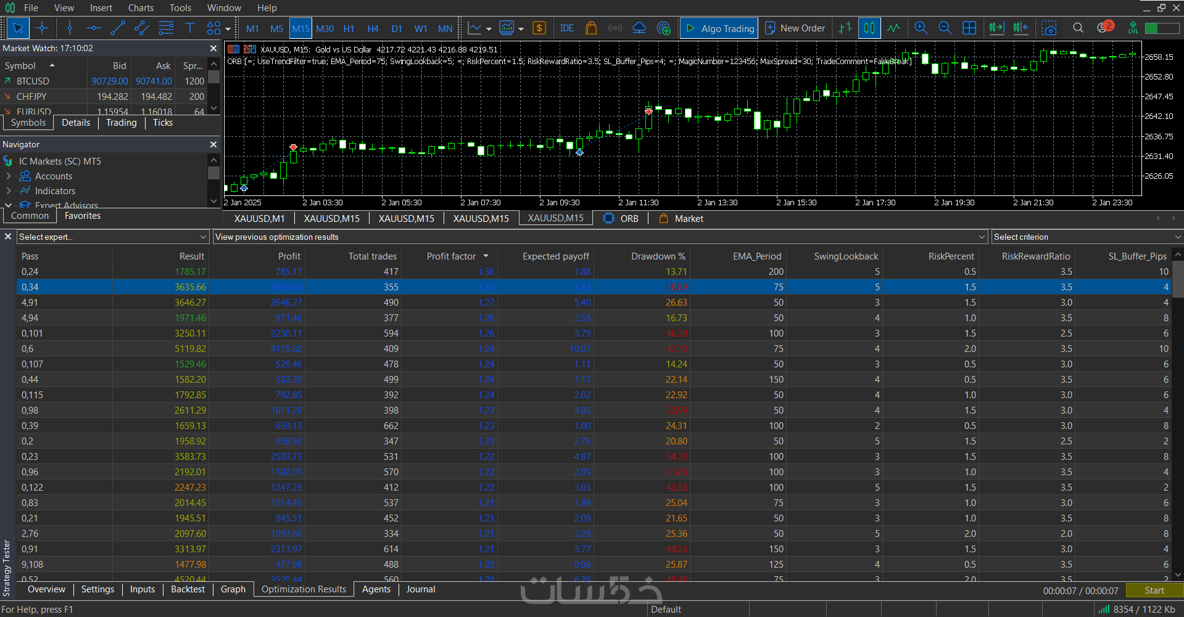Screen dimensions: 1184x617
Task: Toggle Algo Trading on or off
Action: [719, 28]
